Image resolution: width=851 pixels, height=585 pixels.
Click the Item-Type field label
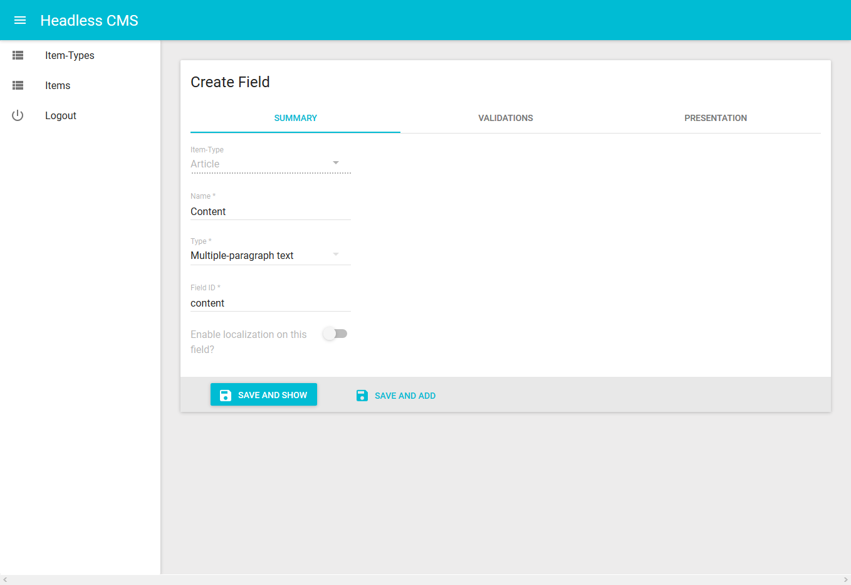coord(207,150)
